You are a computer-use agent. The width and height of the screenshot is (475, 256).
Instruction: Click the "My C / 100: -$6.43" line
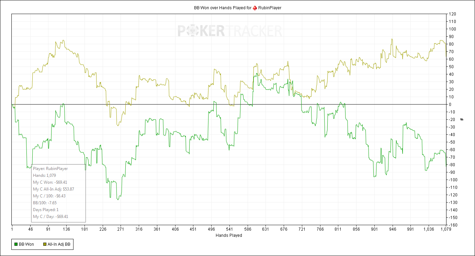pyautogui.click(x=49, y=196)
